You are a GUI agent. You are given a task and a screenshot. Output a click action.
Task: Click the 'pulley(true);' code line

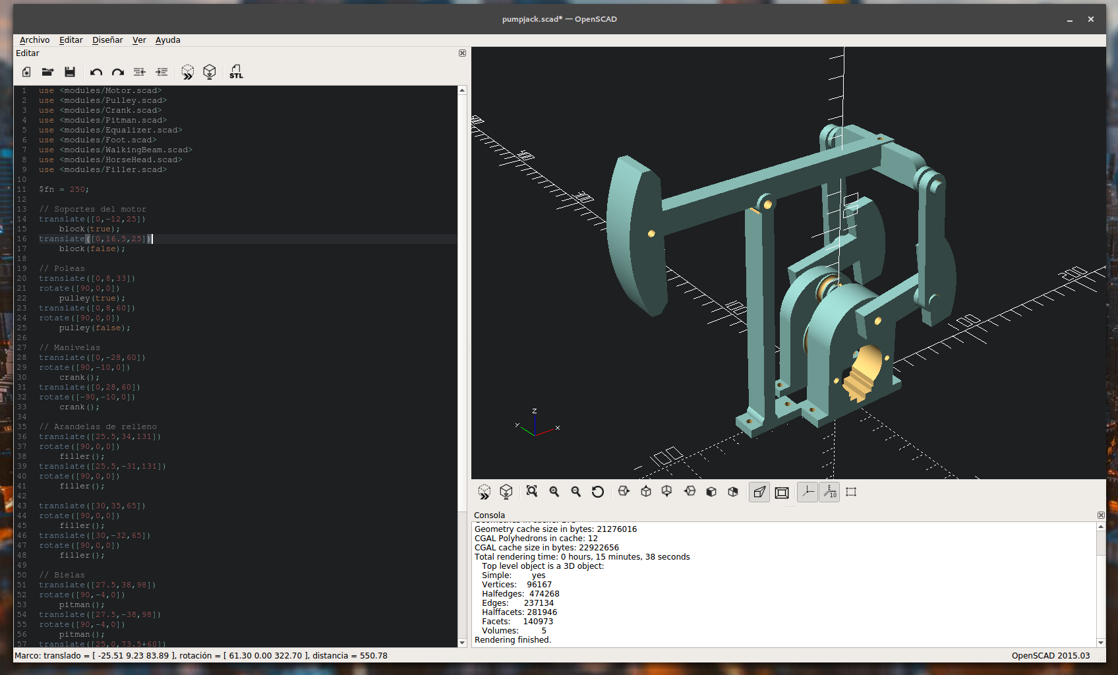pyautogui.click(x=92, y=298)
